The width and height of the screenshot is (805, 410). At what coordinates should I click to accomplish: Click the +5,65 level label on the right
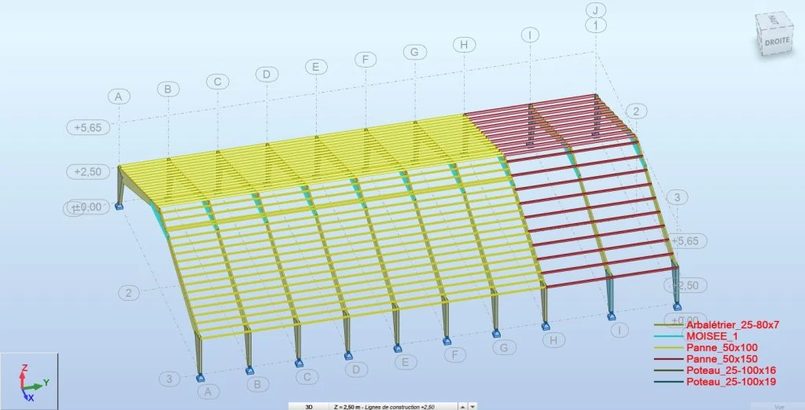(x=686, y=240)
